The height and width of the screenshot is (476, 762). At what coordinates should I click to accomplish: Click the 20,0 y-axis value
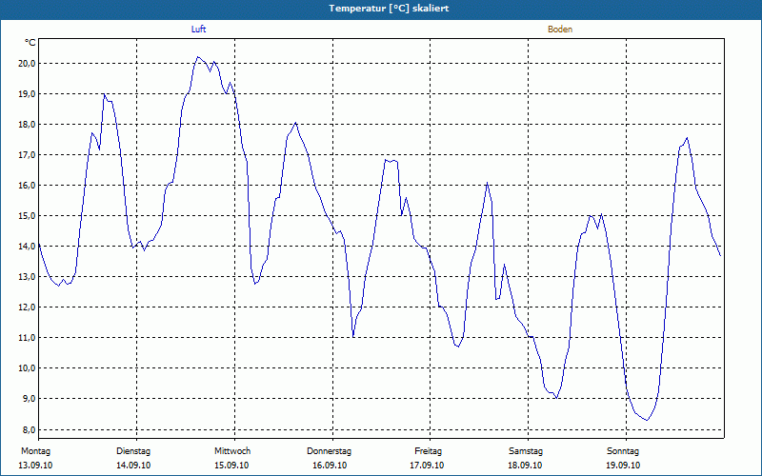[x=27, y=64]
